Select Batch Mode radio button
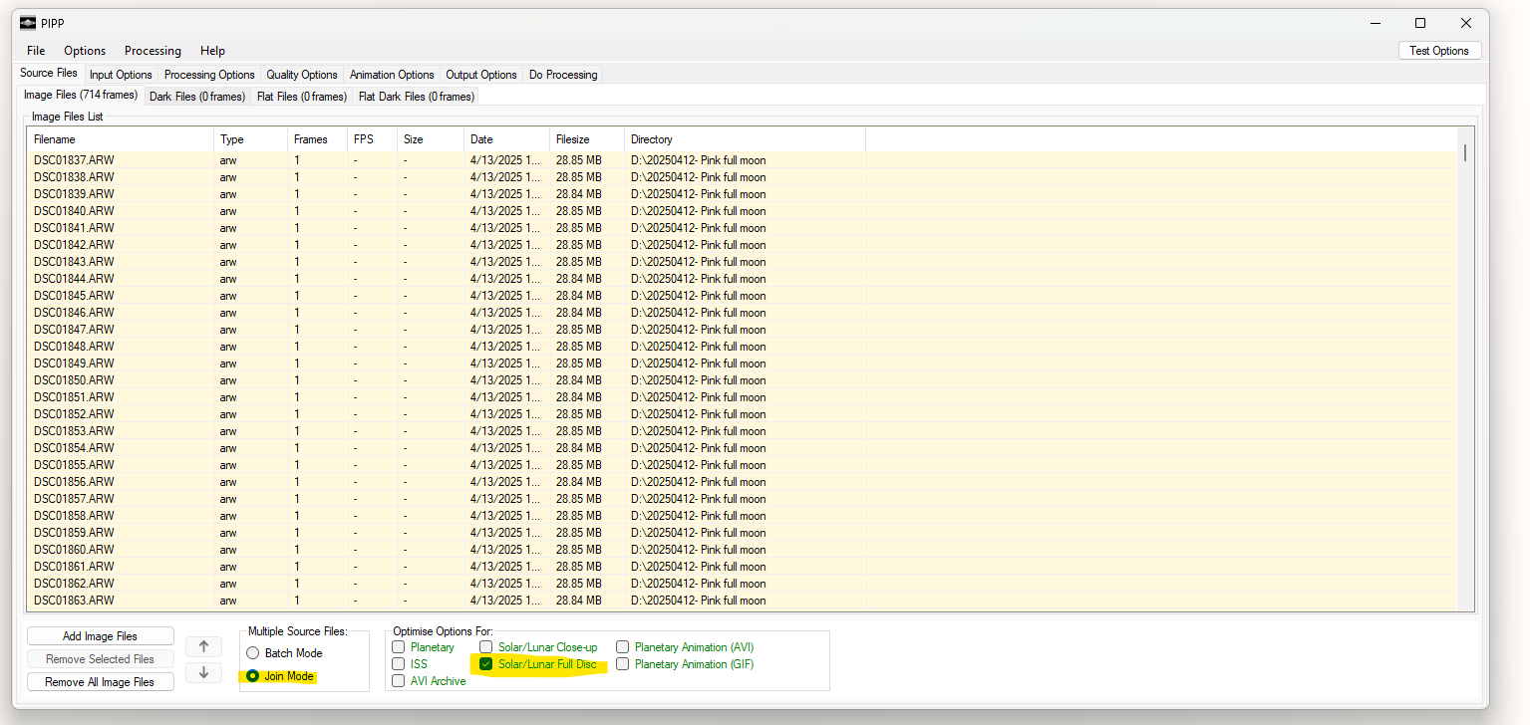The width and height of the screenshot is (1530, 725). [x=253, y=653]
